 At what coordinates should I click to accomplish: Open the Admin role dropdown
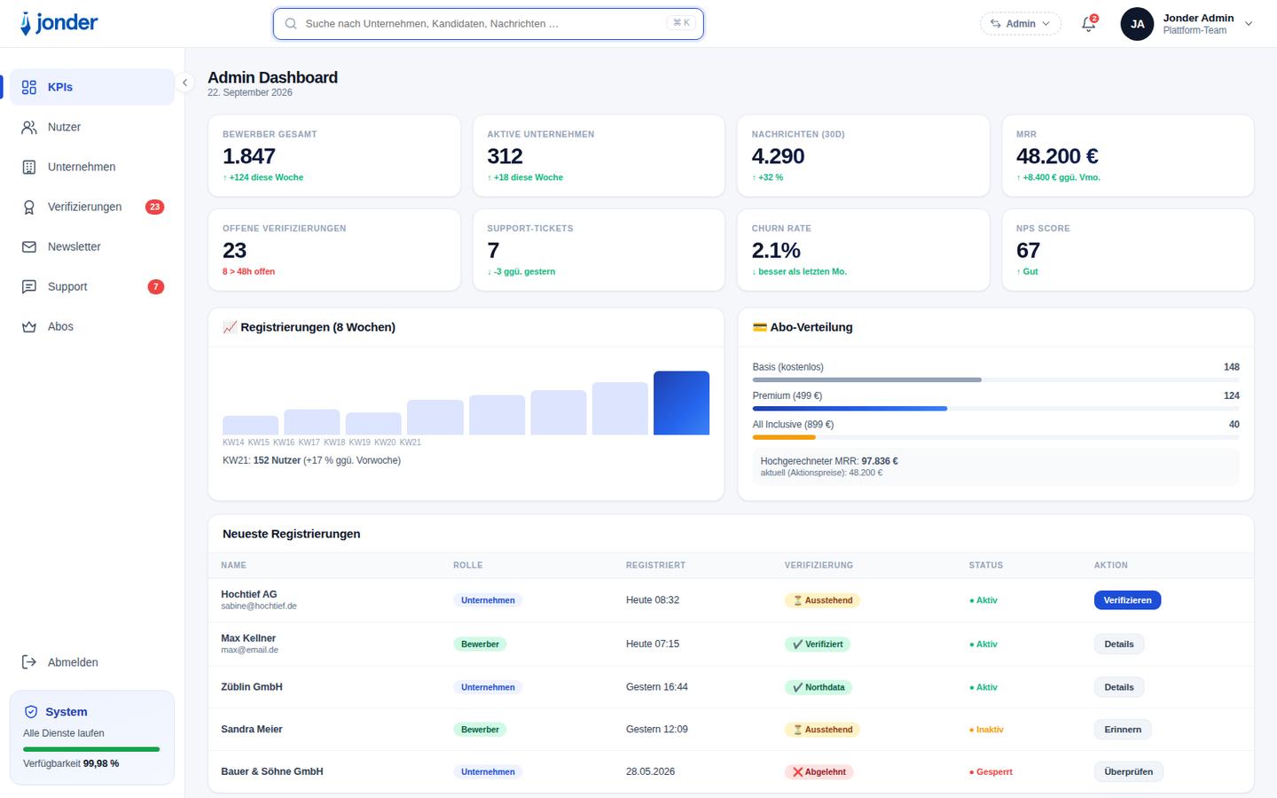(1020, 24)
